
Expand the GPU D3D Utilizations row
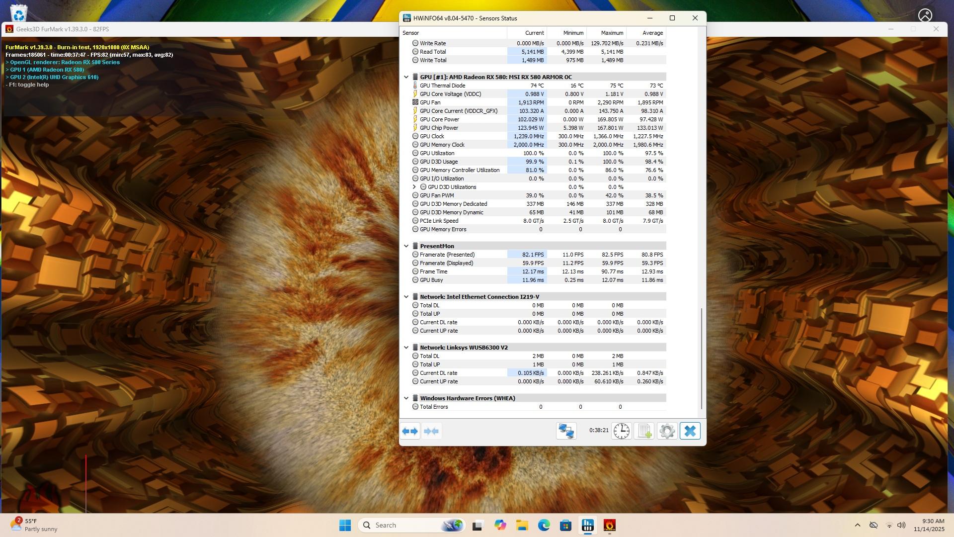[414, 187]
